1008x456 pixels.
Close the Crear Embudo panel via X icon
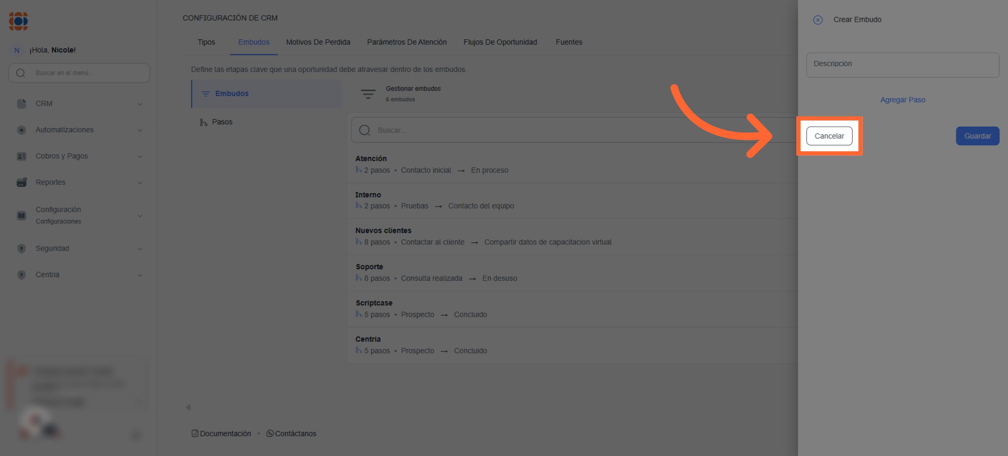tap(817, 20)
